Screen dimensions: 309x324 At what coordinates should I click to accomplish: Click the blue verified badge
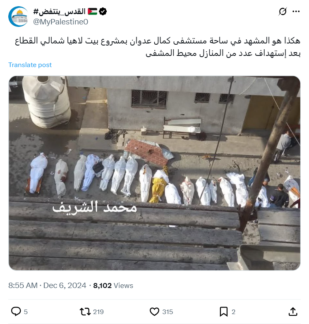click(103, 11)
